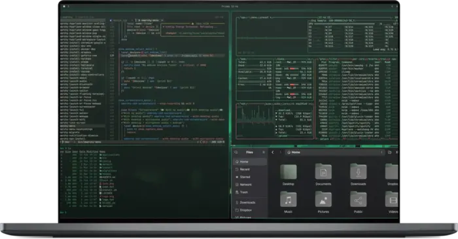Click the workspace indicator at top-left of bar
458x239 pixels.
(x=64, y=6)
